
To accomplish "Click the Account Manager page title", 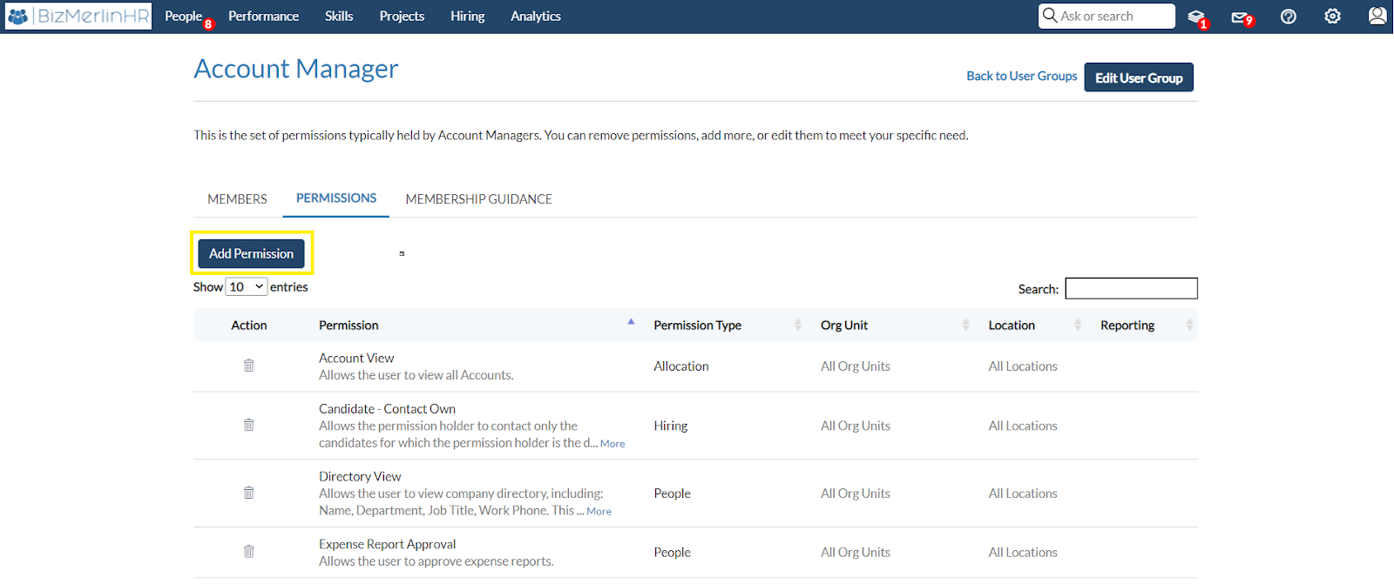I will pos(296,69).
